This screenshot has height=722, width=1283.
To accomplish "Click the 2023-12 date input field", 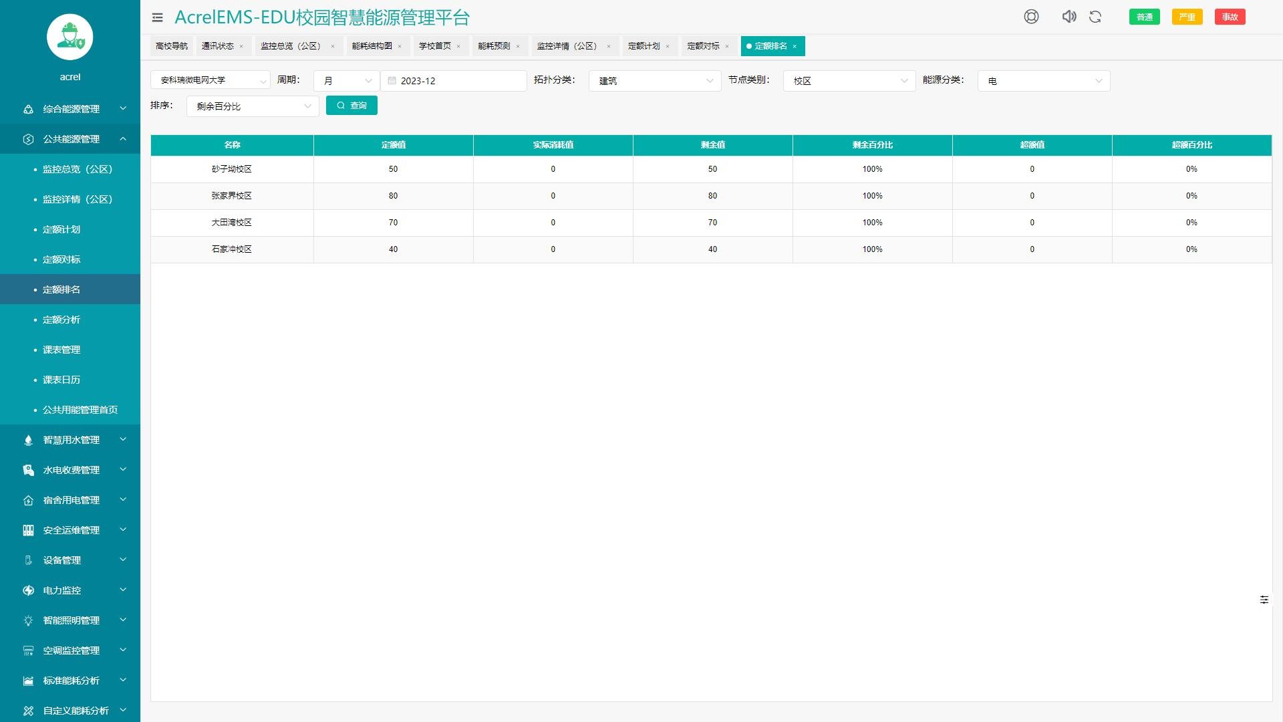I will (x=454, y=80).
